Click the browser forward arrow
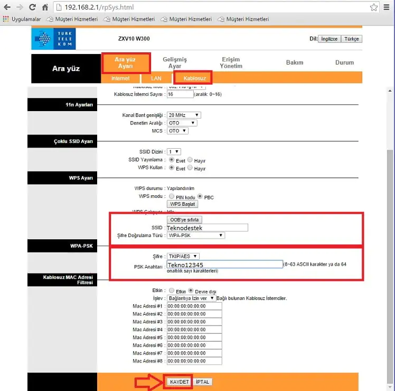Viewport: 395px width, 391px height. coord(20,7)
